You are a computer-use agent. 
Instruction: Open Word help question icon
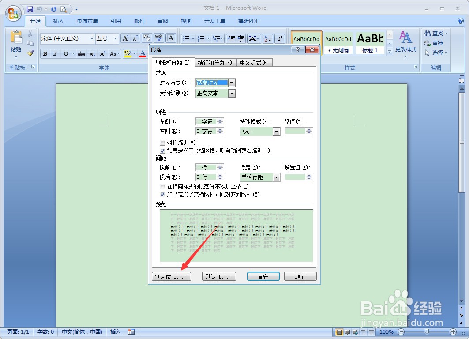[461, 21]
